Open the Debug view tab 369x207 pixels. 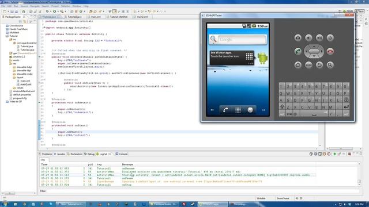(x=89, y=154)
